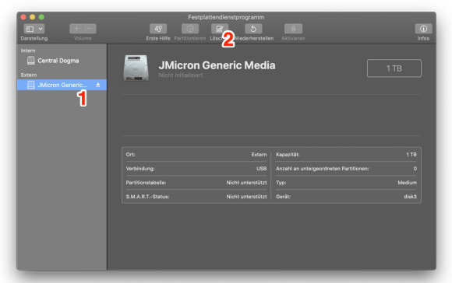Add a volume with the plus button
The width and height of the screenshot is (452, 283).
click(x=76, y=29)
